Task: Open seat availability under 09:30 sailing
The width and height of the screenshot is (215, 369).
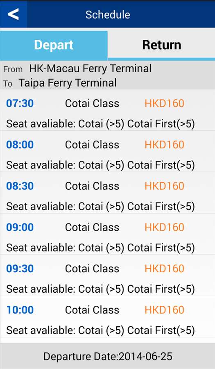Action: 100,289
